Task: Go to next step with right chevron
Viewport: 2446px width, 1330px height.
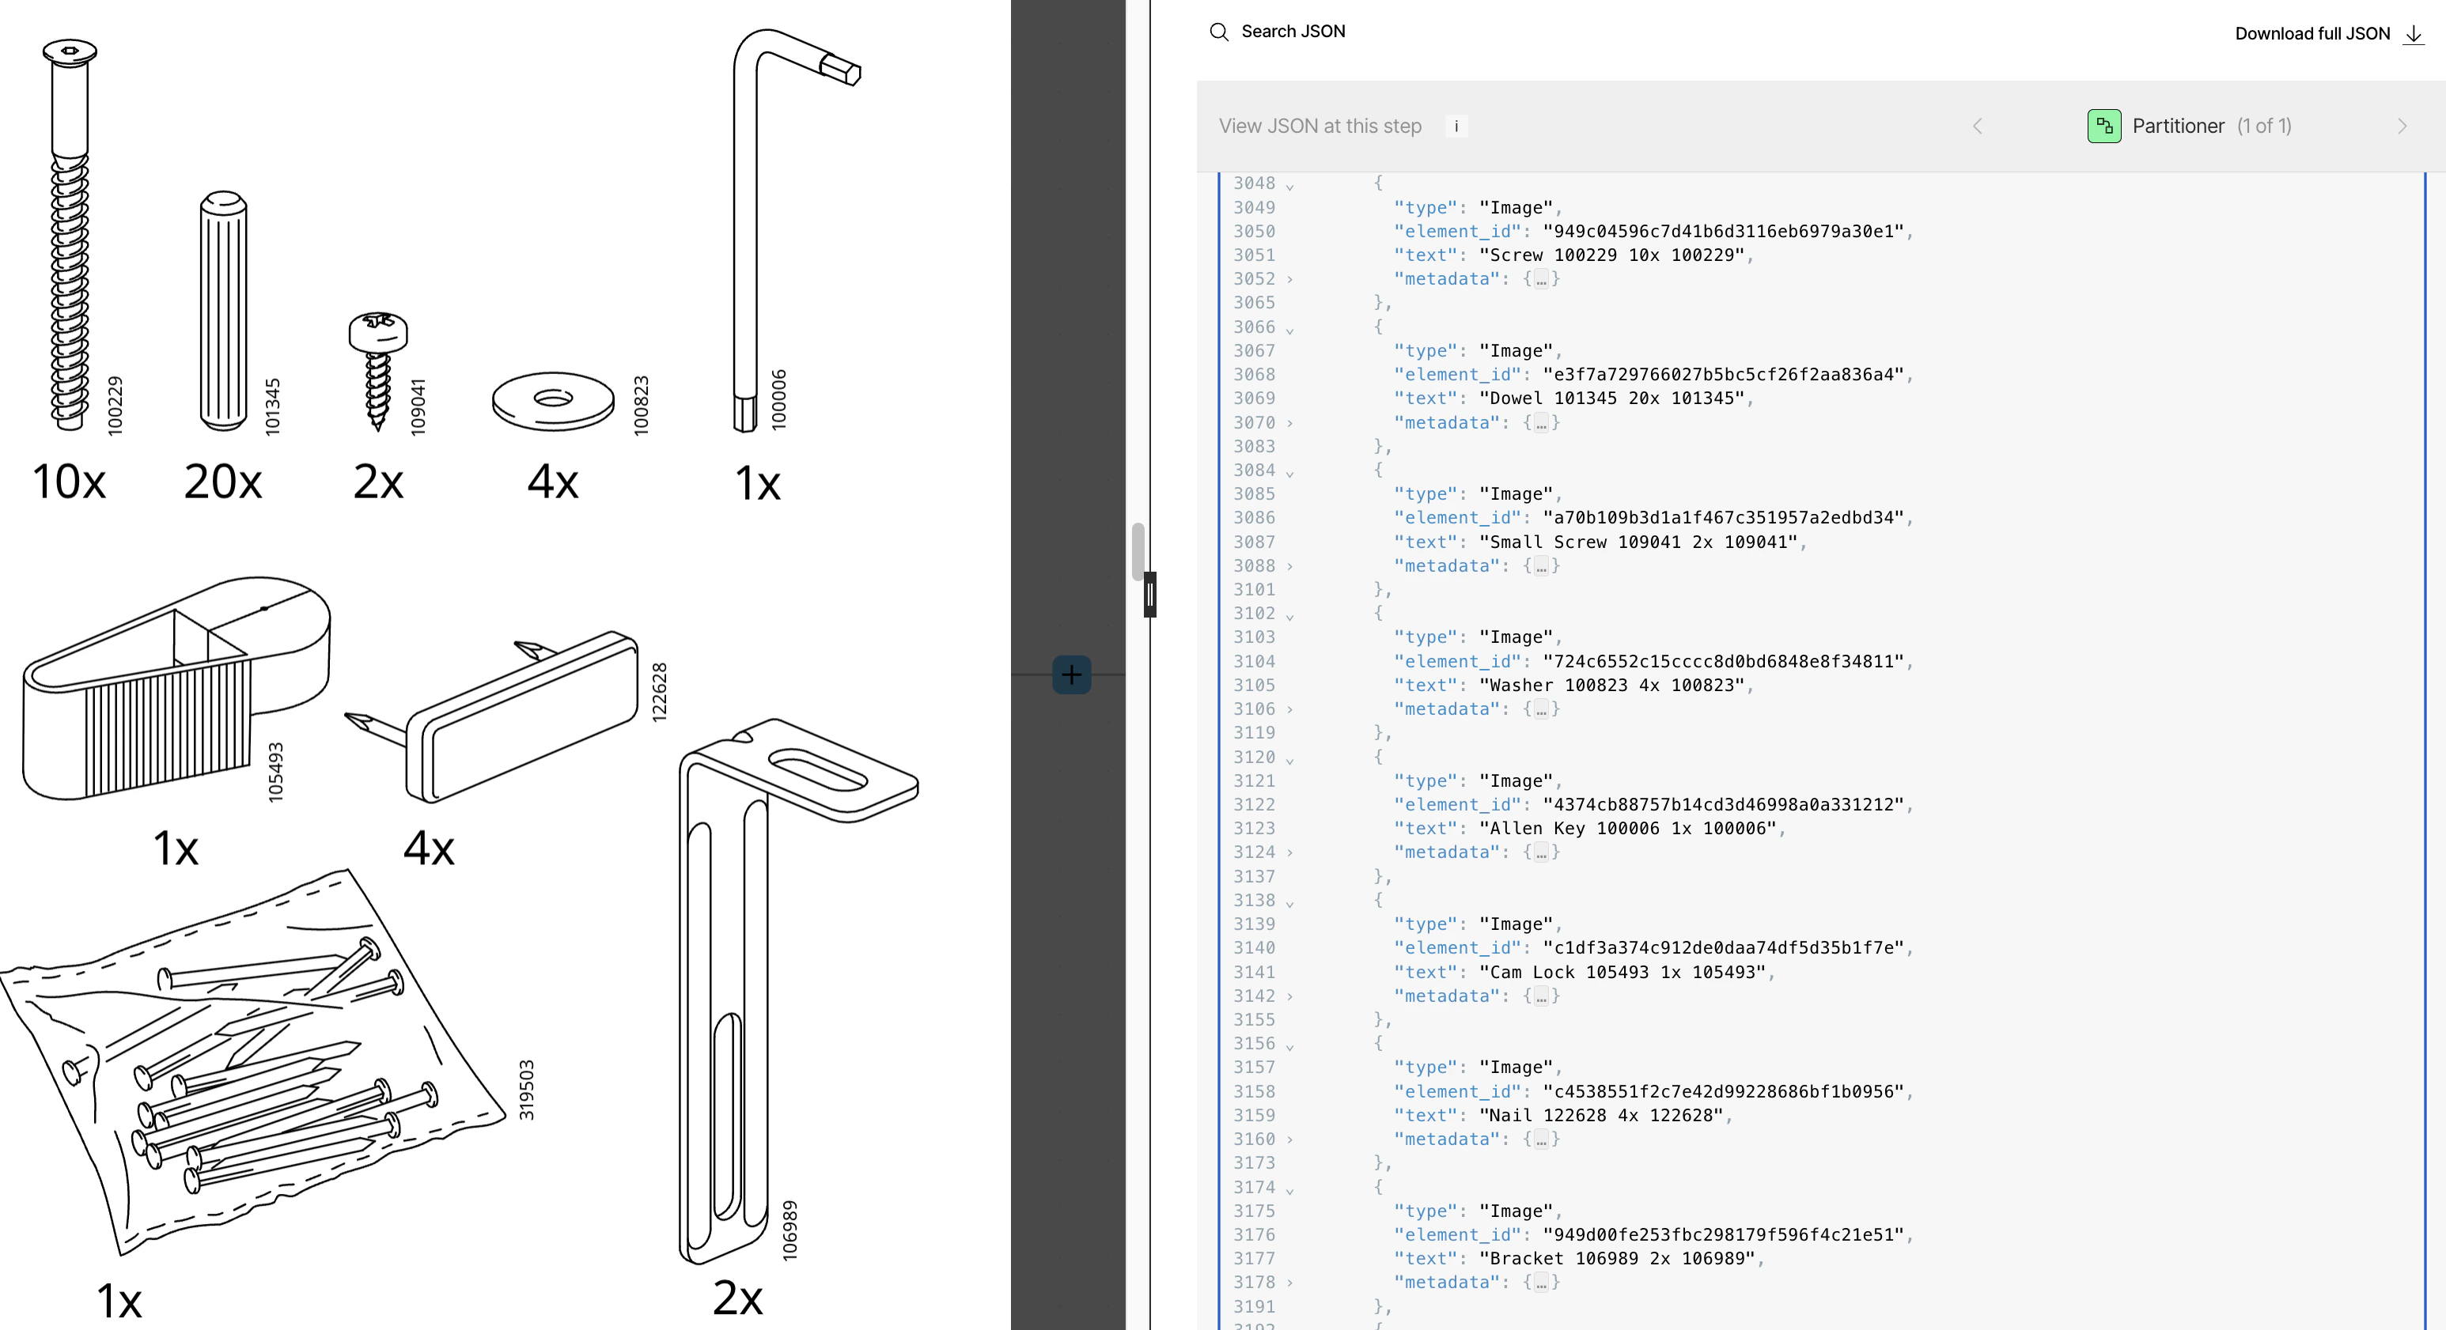Action: 2402,127
